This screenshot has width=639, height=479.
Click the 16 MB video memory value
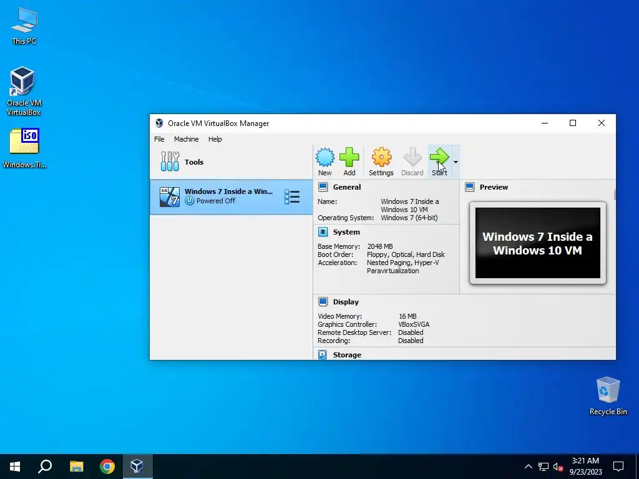click(x=407, y=316)
